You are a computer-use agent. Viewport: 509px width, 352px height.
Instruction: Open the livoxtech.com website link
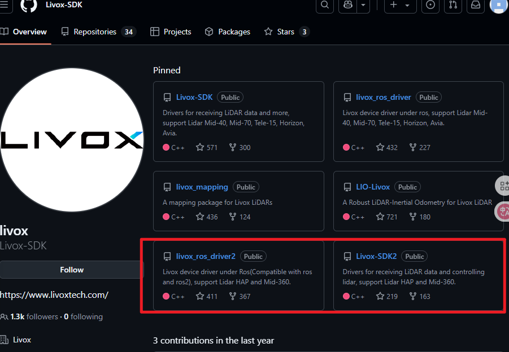coord(54,295)
